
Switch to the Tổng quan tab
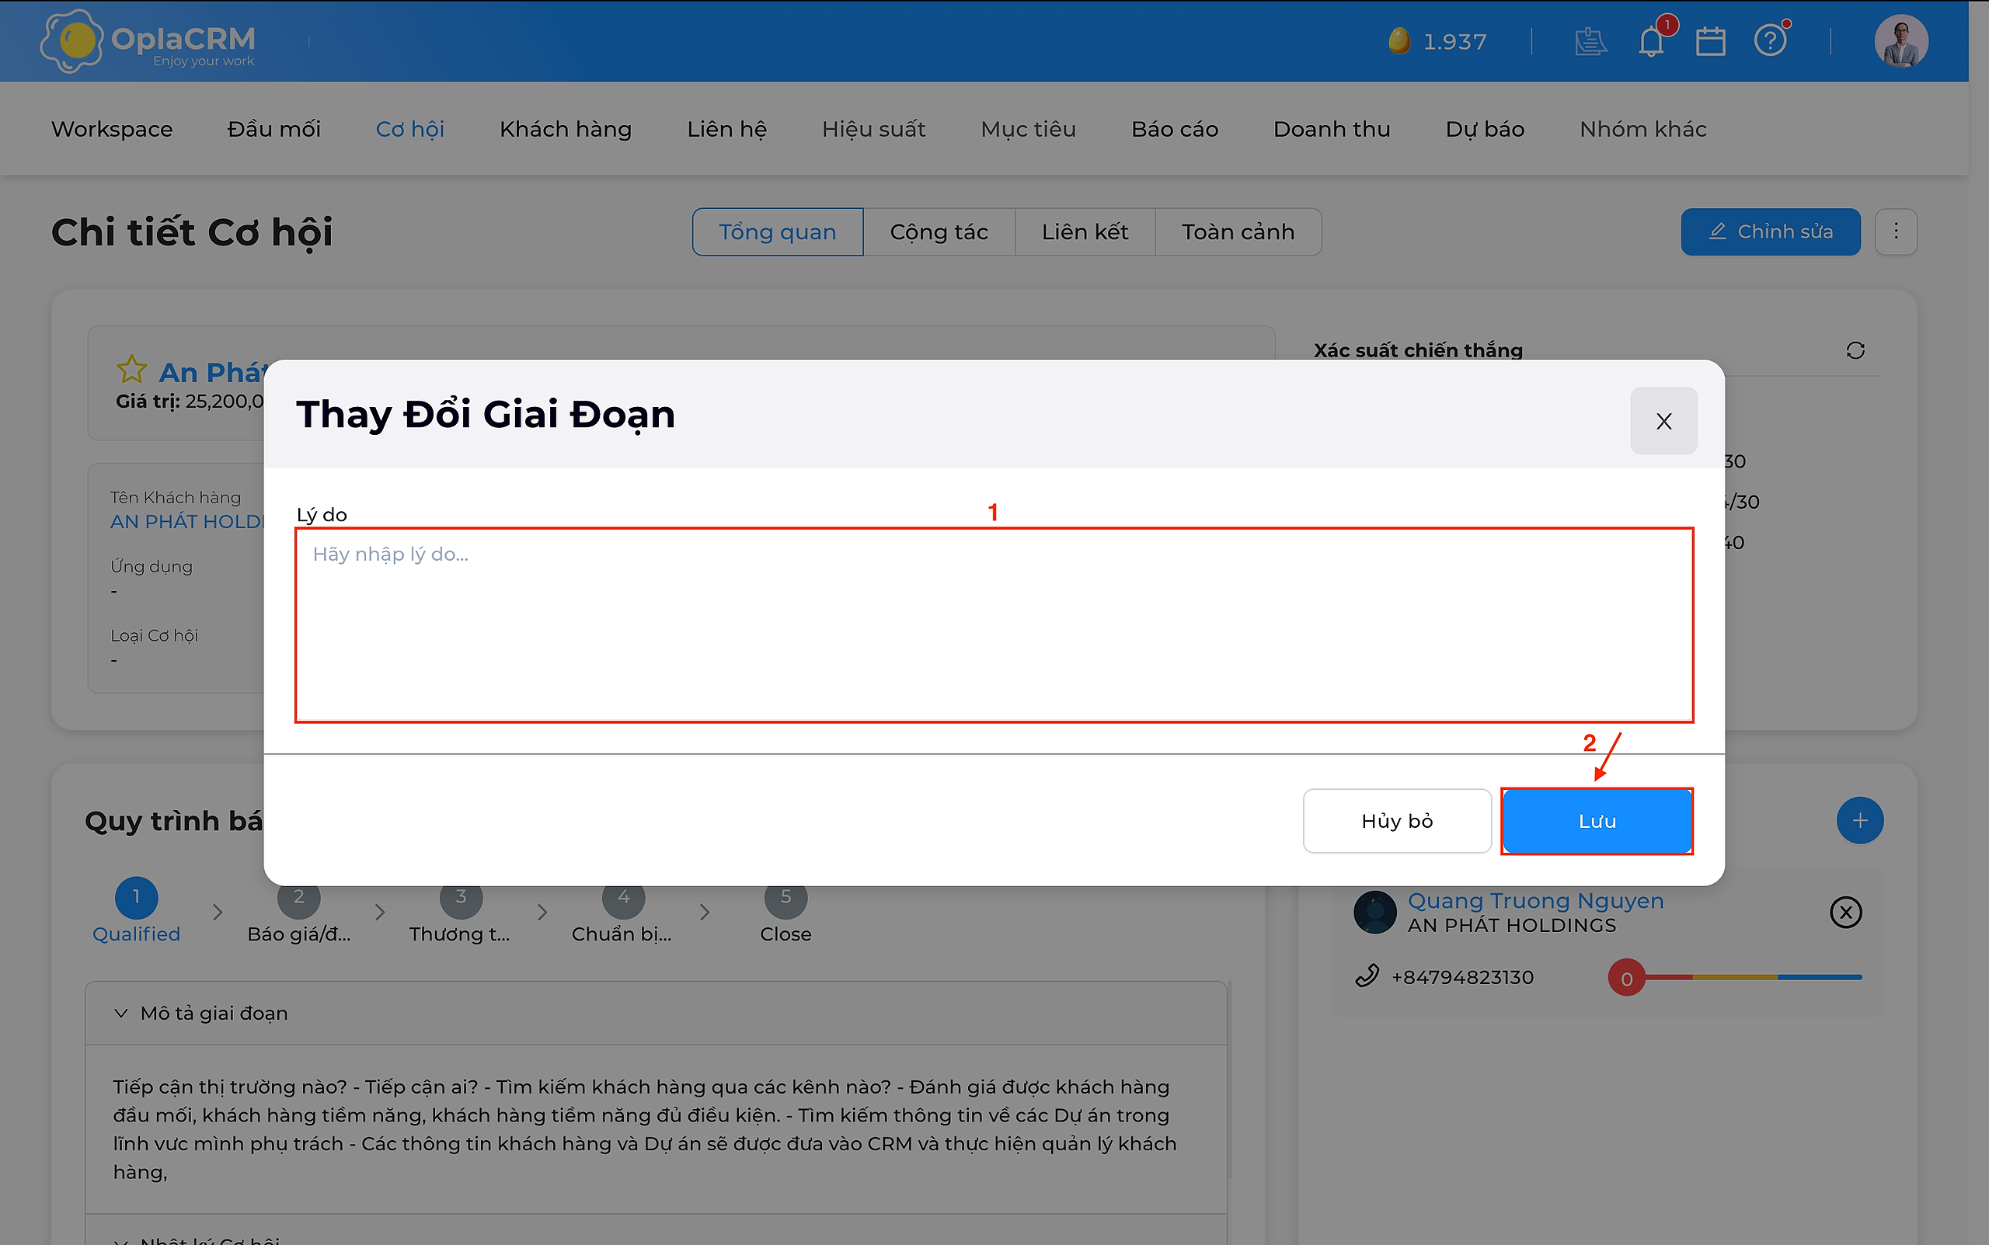(778, 232)
